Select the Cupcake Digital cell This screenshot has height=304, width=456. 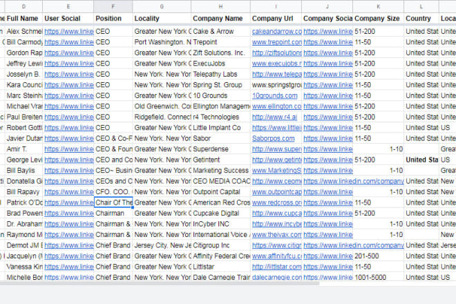(220, 213)
